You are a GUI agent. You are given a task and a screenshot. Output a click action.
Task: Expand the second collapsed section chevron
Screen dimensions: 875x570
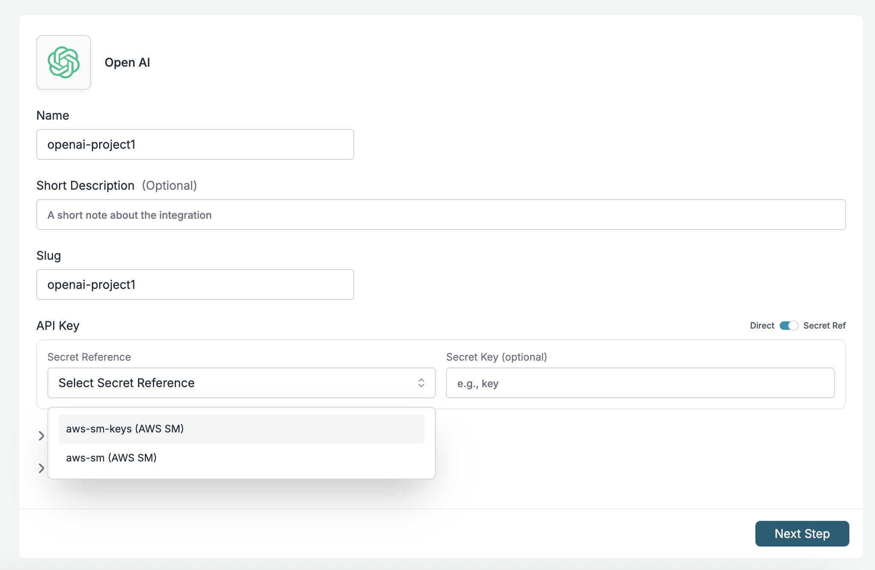pos(41,468)
